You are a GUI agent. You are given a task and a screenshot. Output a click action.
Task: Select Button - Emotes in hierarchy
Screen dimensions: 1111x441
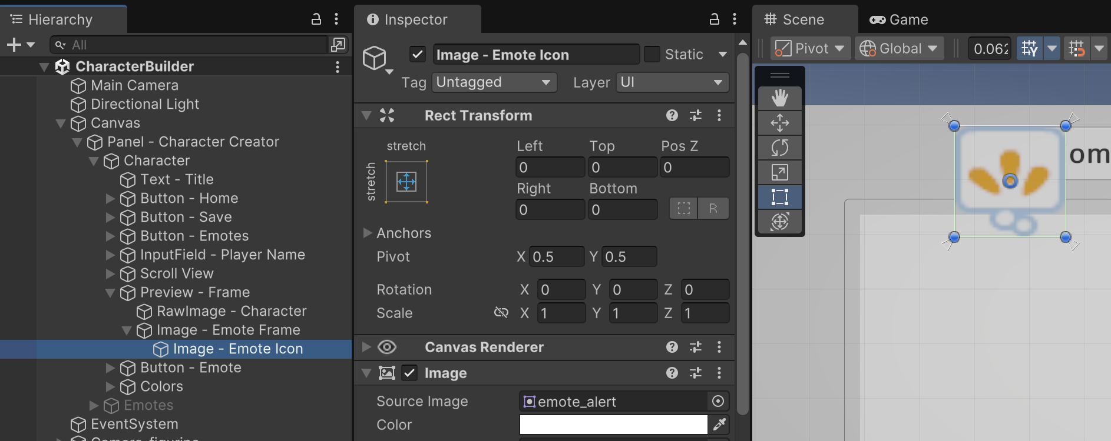coord(194,236)
